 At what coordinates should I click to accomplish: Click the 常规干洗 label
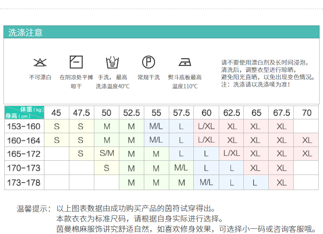[x=149, y=77]
